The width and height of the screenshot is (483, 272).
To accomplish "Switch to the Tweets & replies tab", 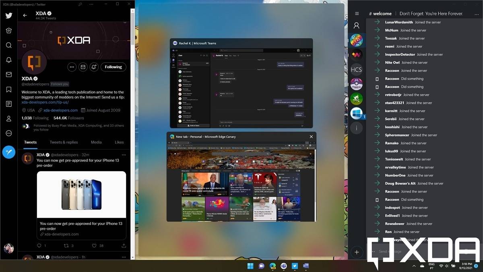I will [x=64, y=142].
